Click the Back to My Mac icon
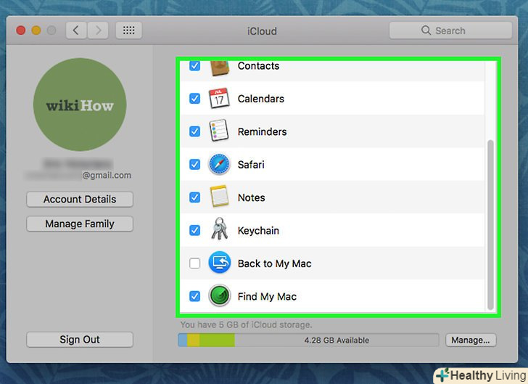The image size is (528, 384). [219, 264]
